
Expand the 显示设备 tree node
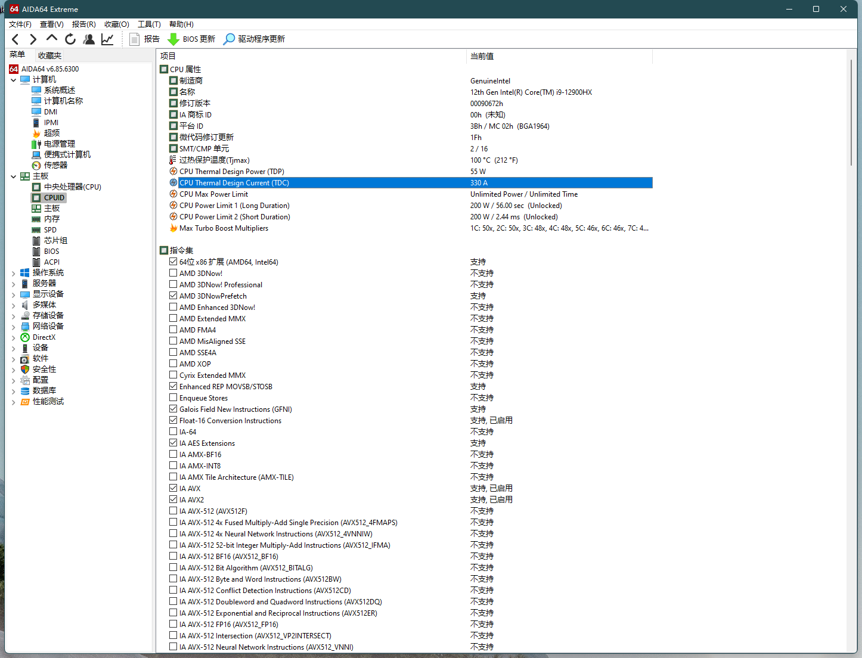13,294
